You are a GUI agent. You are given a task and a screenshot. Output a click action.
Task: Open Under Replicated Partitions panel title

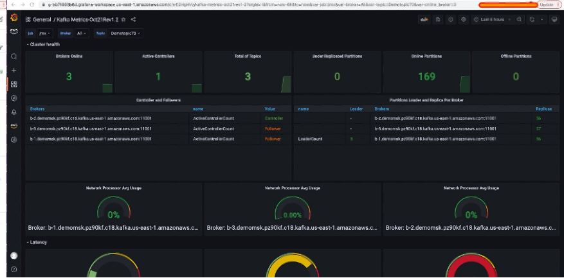[337, 56]
